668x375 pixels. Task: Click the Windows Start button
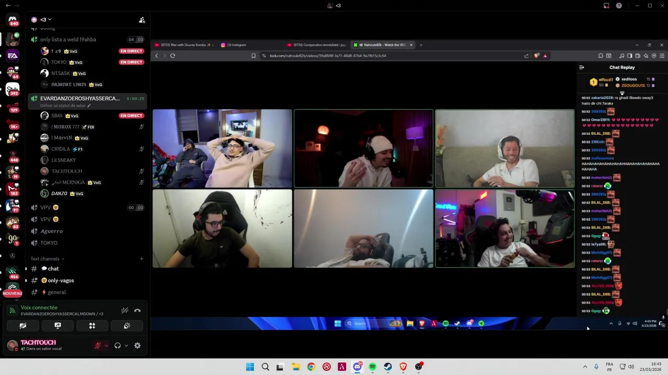click(x=250, y=367)
